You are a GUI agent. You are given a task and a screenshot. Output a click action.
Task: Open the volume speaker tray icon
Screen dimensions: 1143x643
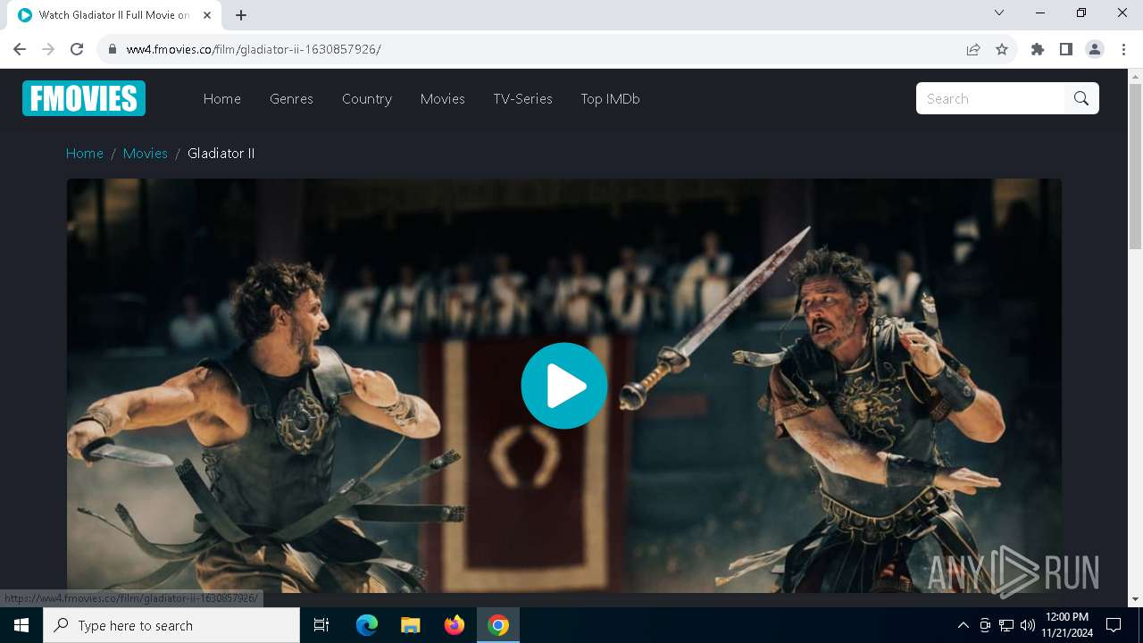[1028, 625]
